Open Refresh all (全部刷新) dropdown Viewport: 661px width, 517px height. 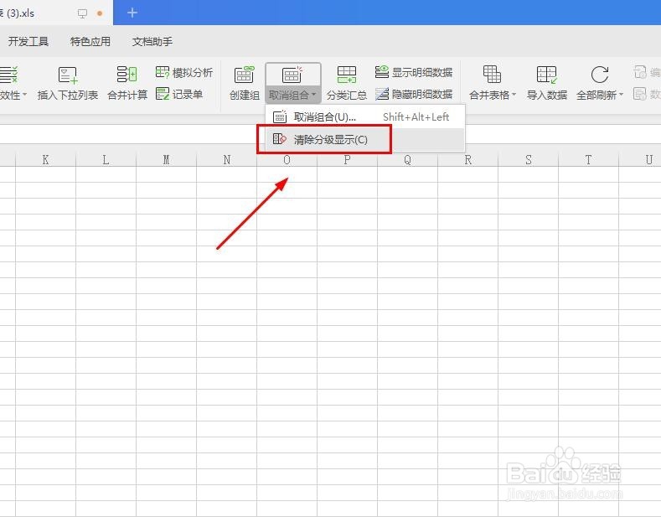(x=600, y=84)
